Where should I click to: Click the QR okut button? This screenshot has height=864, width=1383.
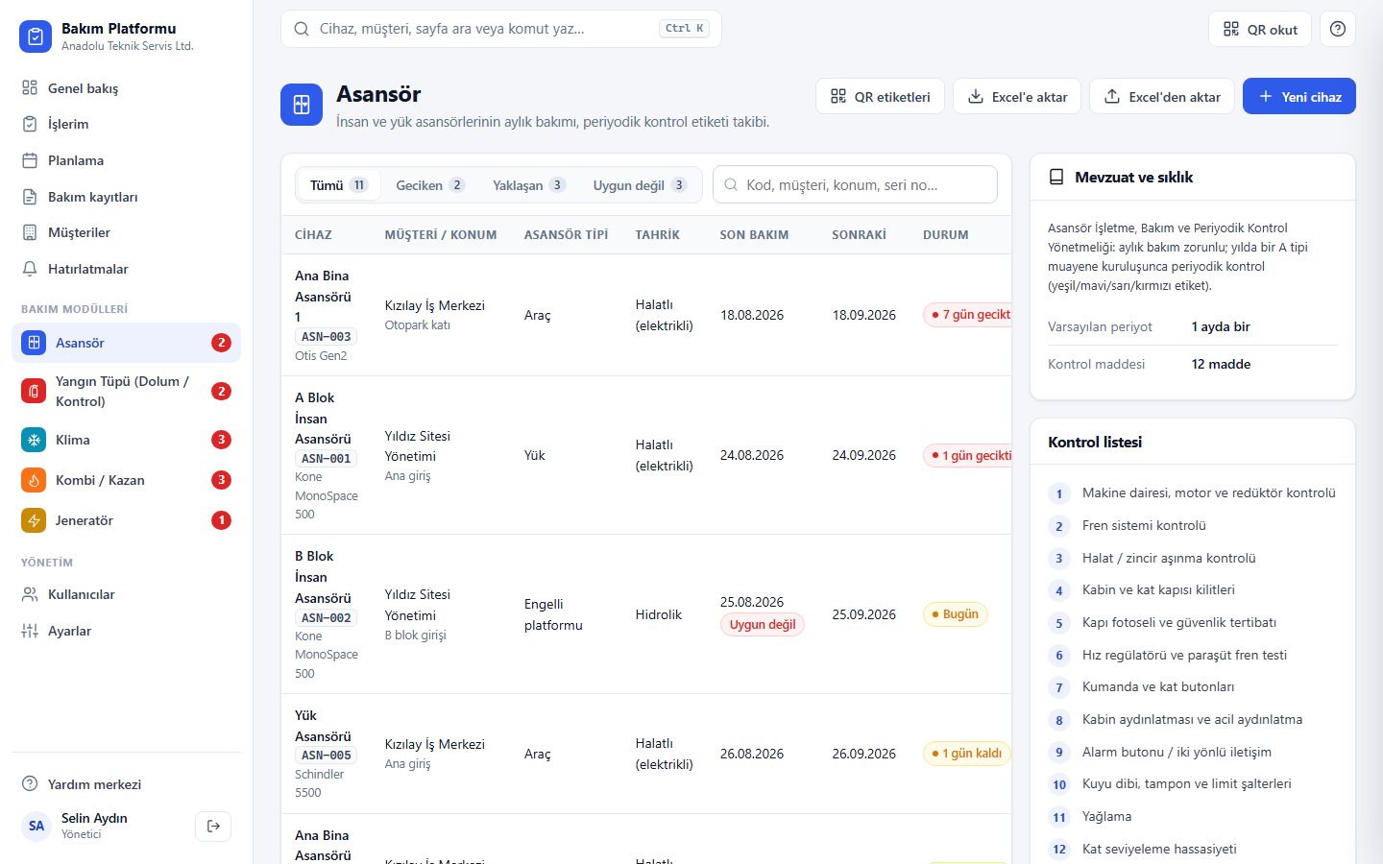coord(1260,29)
